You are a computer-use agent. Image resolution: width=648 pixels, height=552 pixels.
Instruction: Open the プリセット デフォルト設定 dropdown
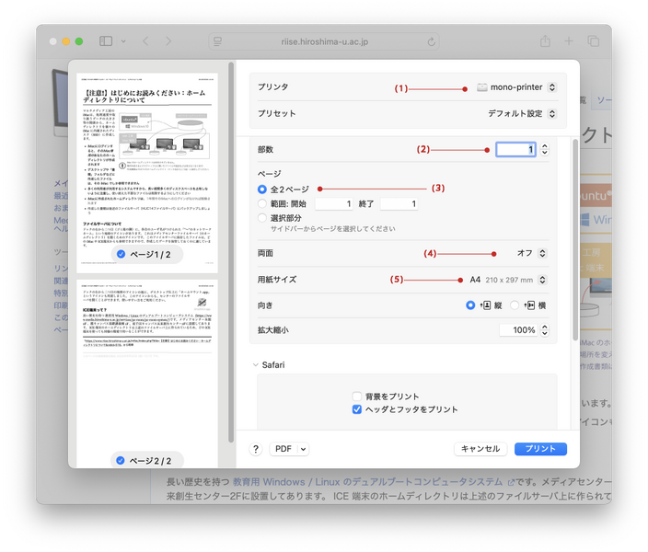pos(522,115)
